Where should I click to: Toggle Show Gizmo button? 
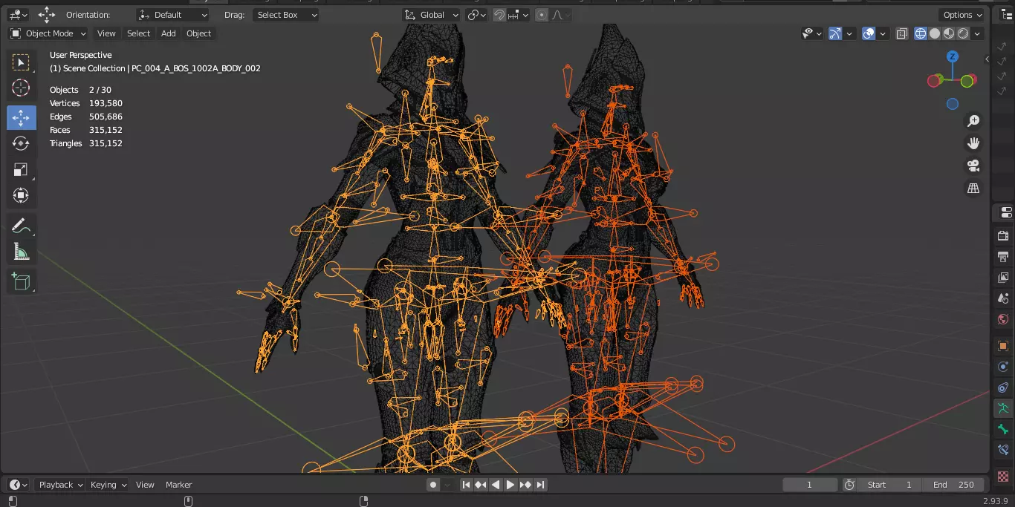coord(835,33)
